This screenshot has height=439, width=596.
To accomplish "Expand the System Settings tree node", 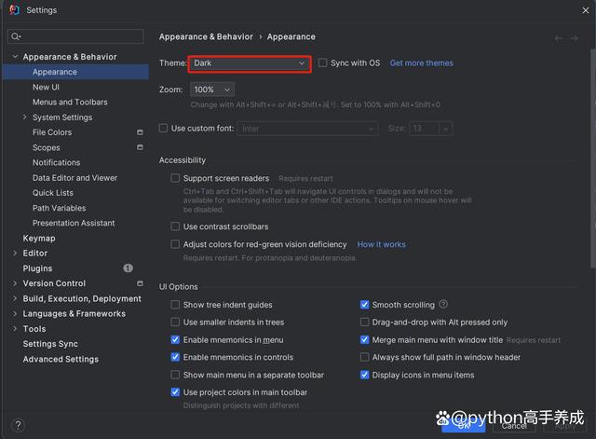I will click(25, 117).
